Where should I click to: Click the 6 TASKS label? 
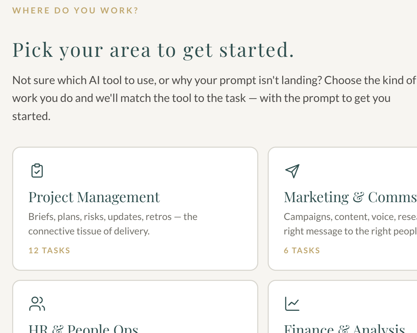click(302, 251)
